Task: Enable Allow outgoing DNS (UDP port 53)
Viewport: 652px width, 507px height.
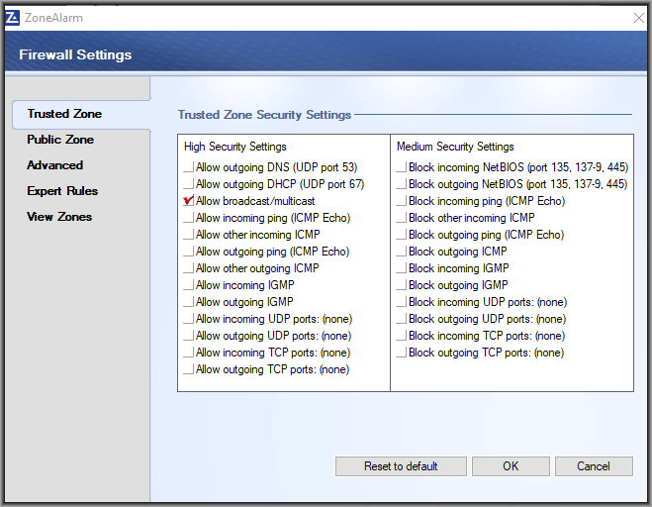Action: click(x=189, y=167)
